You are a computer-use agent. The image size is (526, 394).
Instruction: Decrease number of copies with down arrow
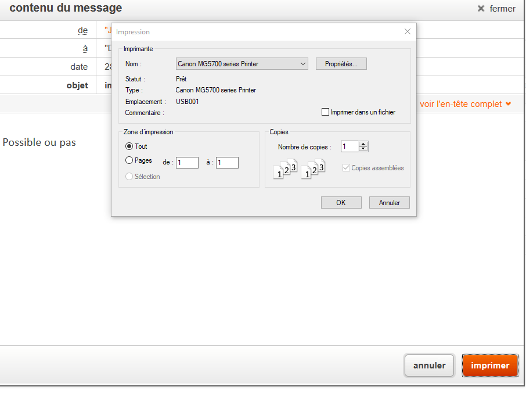point(363,149)
